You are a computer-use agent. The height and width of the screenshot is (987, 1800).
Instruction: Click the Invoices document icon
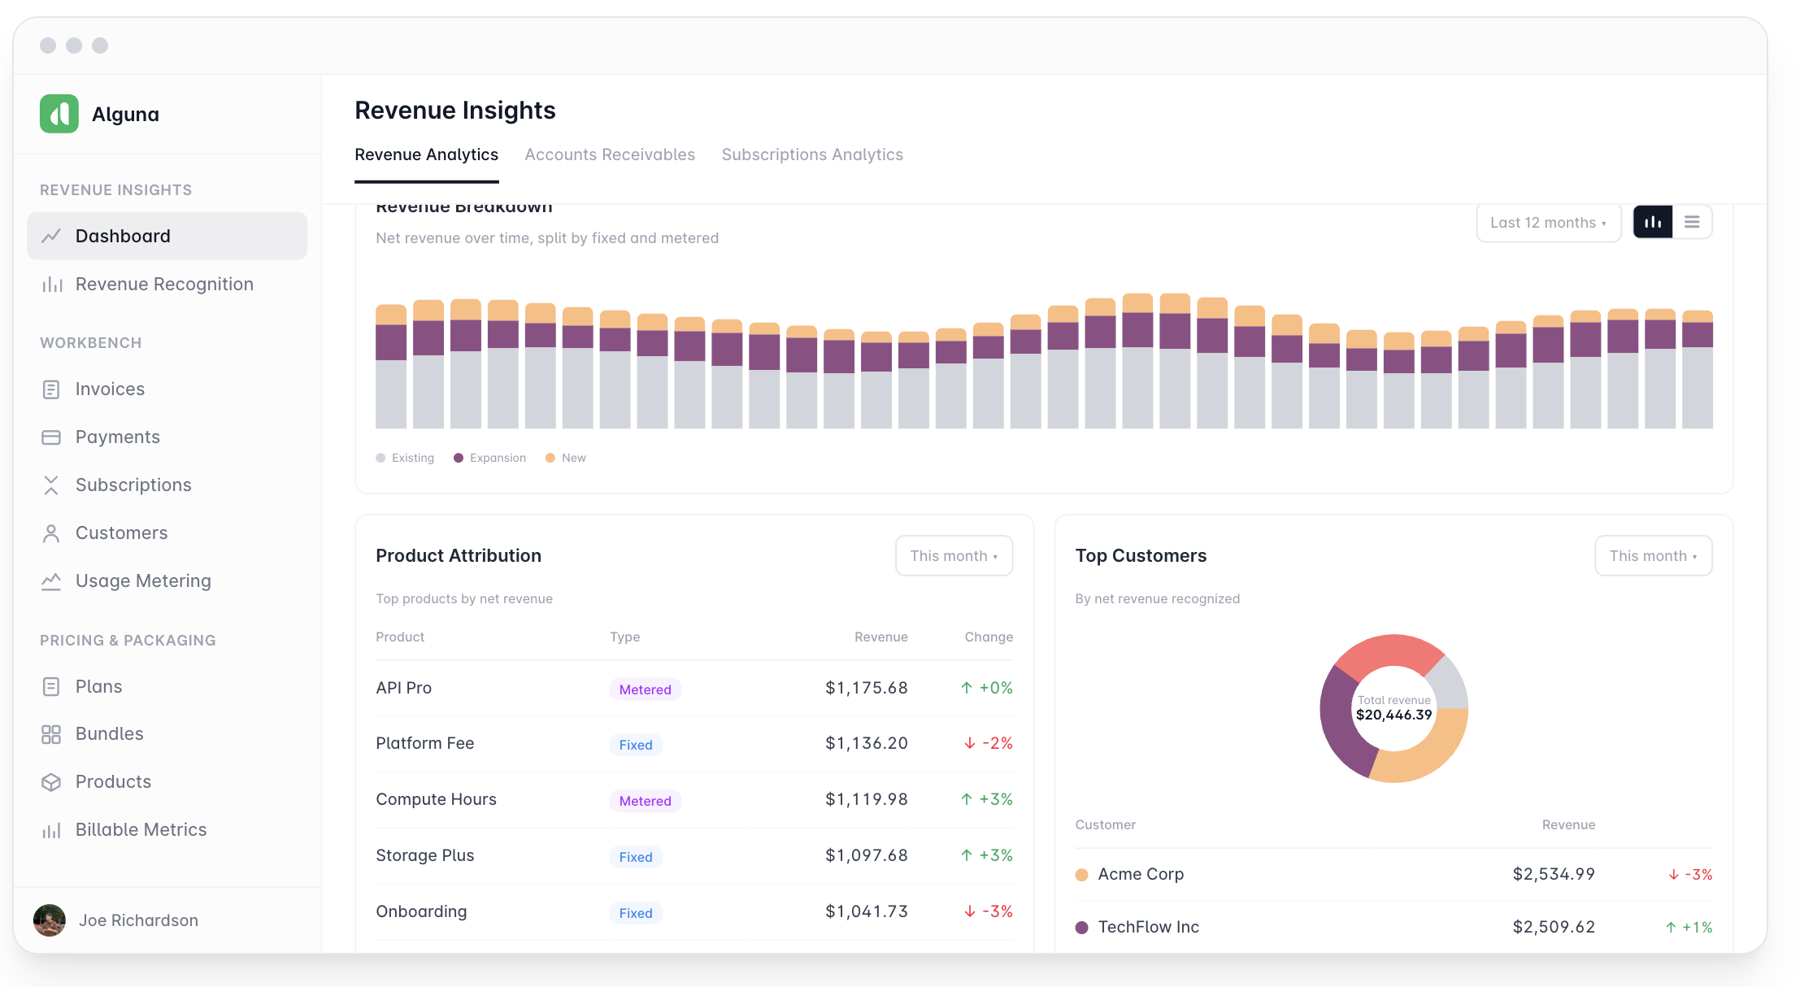51,389
